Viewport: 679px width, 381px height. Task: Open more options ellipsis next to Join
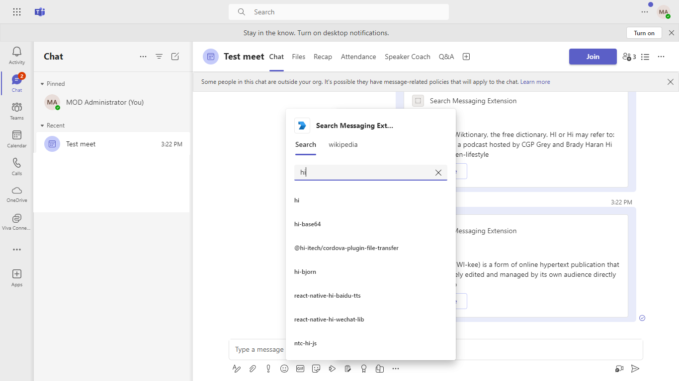click(661, 57)
